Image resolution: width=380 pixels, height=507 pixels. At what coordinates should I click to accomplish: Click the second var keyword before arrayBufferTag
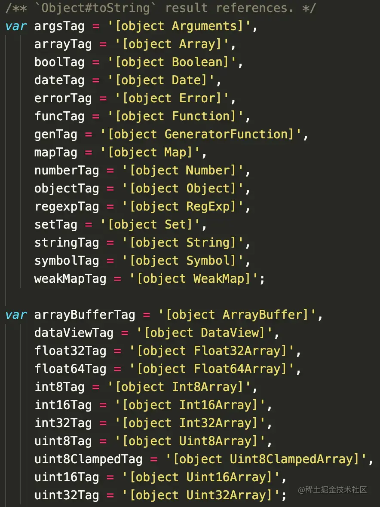[16, 315]
